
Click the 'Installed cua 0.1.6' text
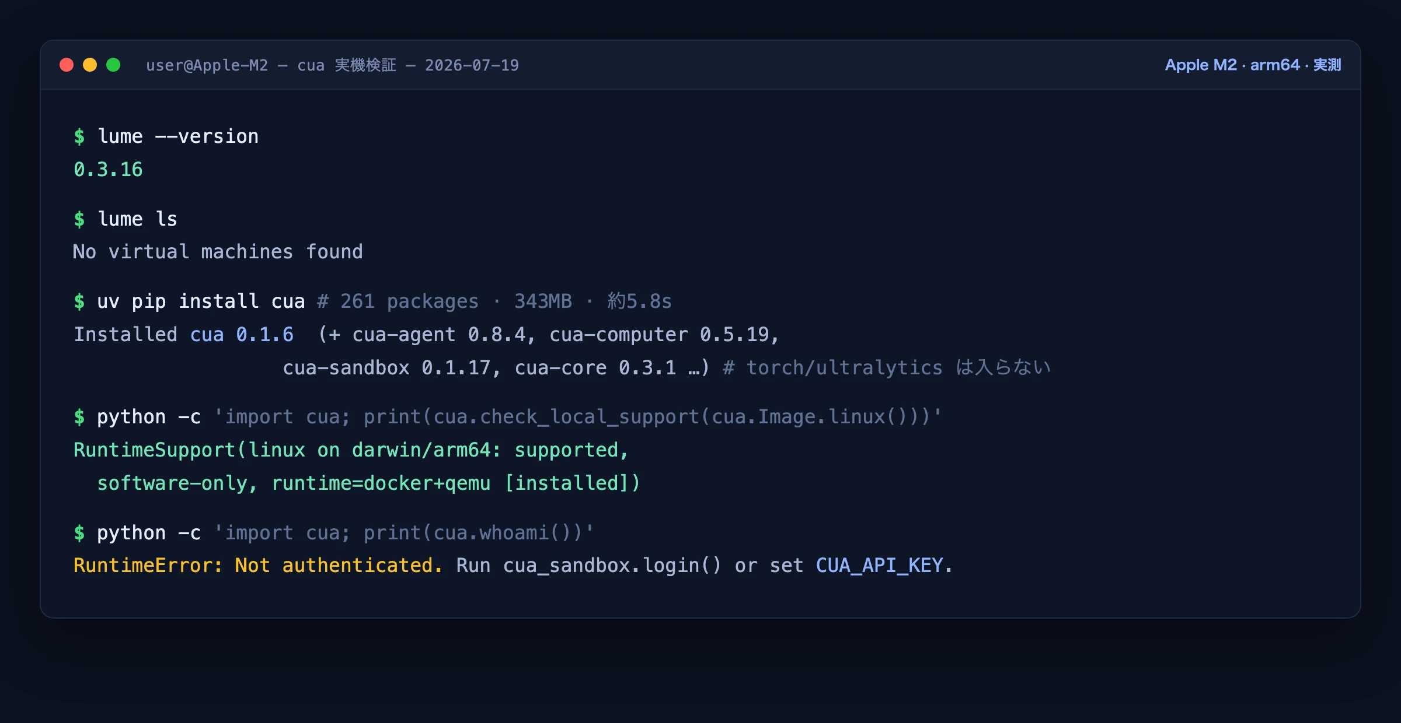pyautogui.click(x=184, y=335)
